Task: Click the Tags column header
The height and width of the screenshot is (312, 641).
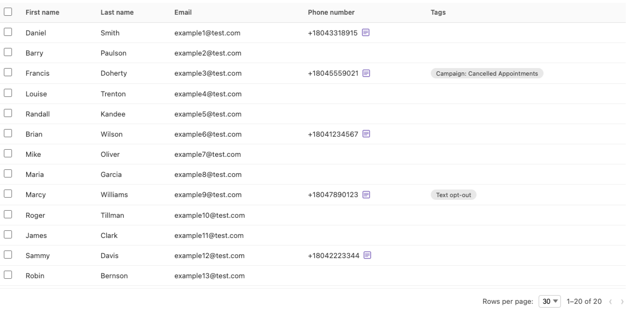Action: point(438,12)
